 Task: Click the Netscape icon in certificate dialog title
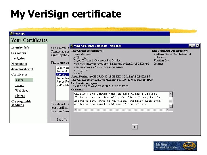pyautogui.click(x=72, y=46)
